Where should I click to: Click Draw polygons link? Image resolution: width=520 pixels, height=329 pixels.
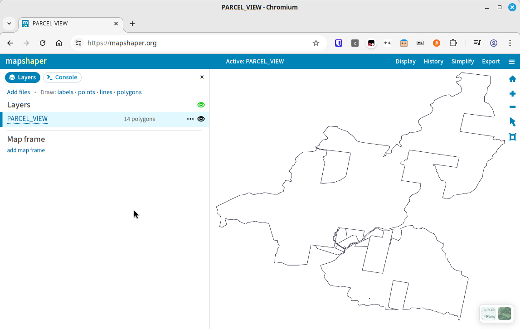click(129, 92)
